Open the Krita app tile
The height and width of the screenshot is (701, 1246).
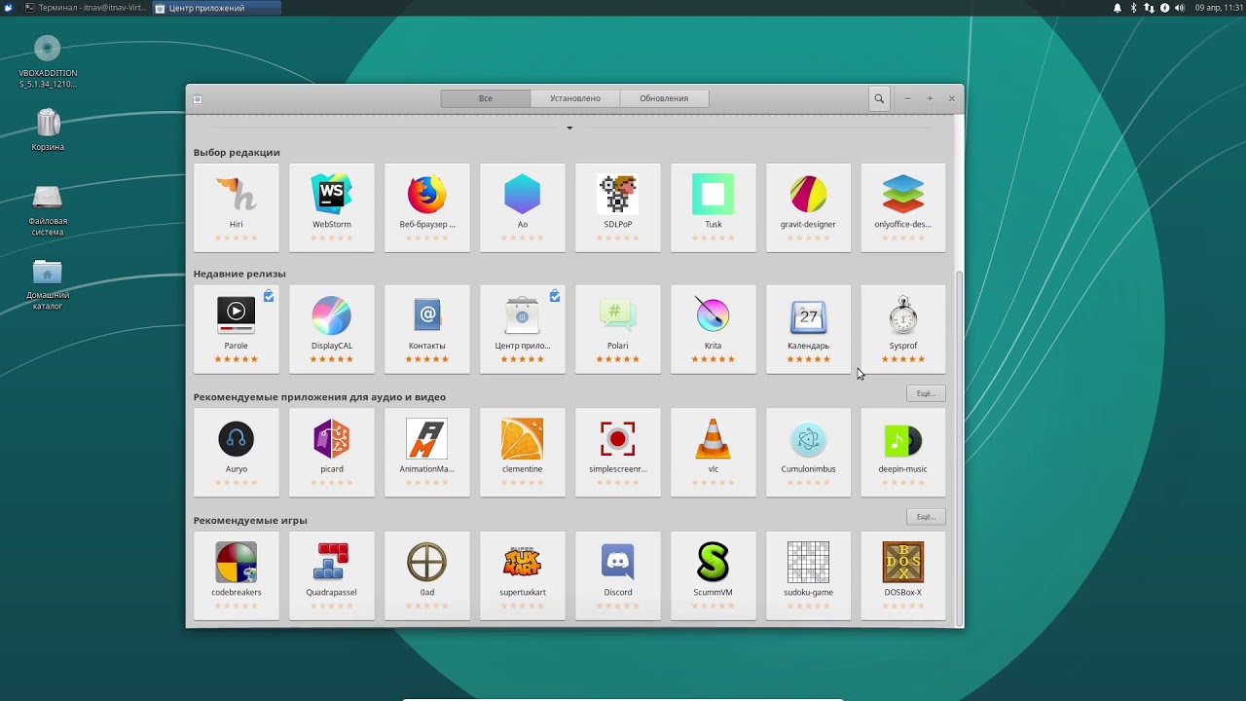pos(714,329)
